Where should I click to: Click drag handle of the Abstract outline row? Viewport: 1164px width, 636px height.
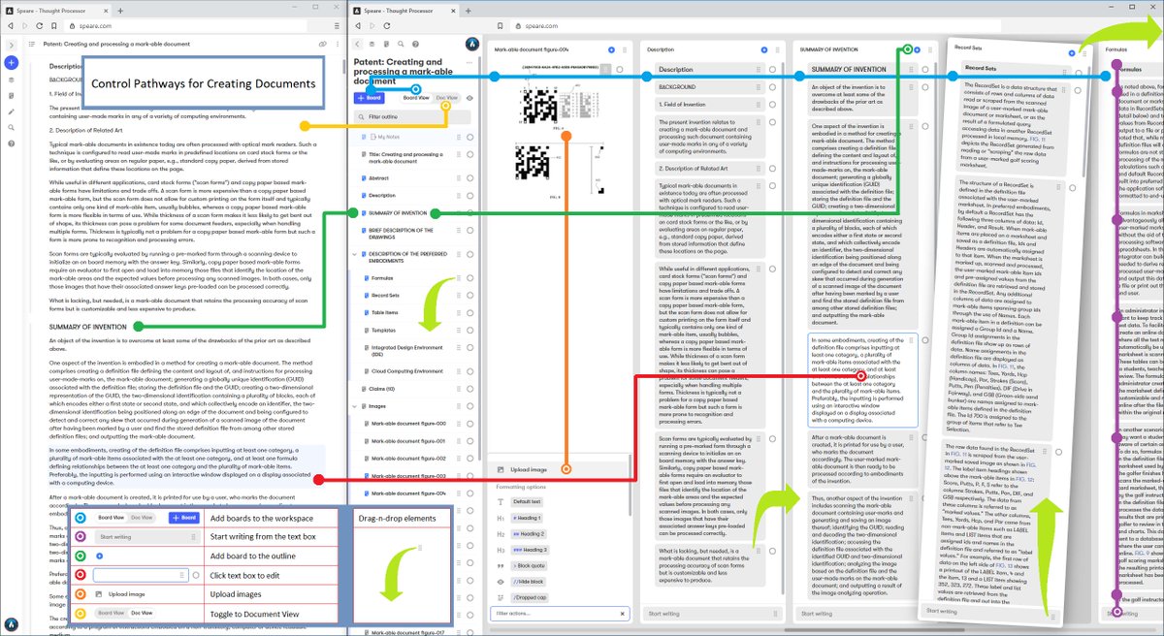tap(459, 179)
